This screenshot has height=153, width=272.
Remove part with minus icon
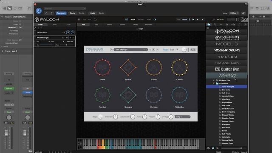(x=41, y=28)
